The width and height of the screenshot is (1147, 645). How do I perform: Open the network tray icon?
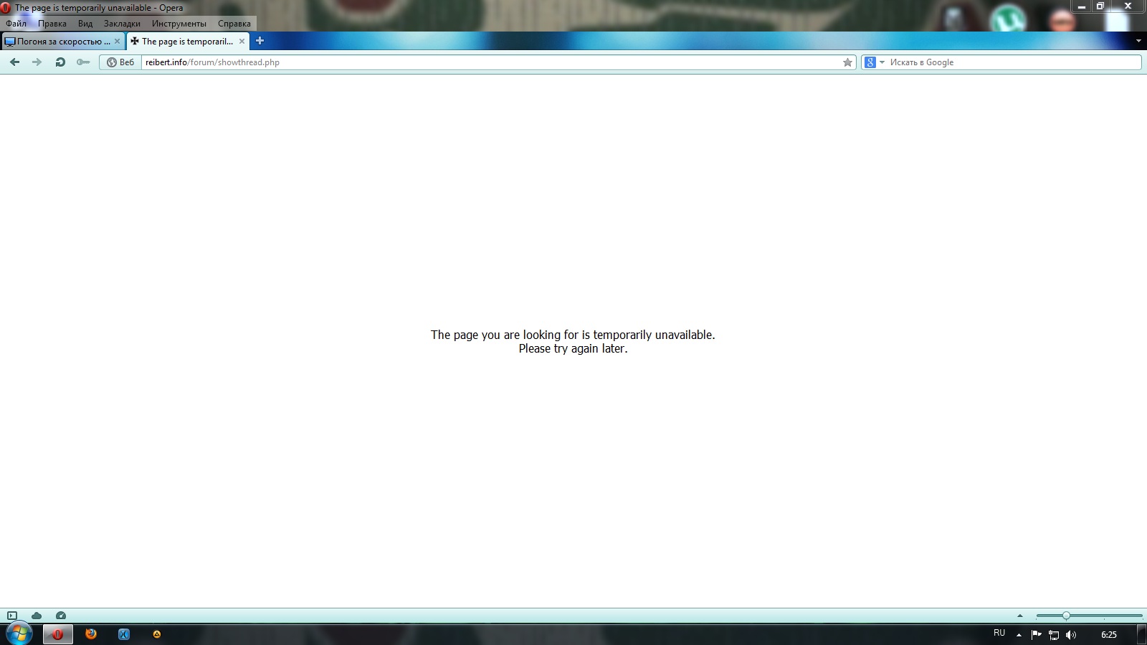click(x=1054, y=634)
